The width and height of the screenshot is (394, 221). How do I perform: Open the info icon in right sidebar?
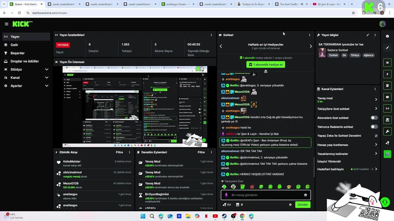click(387, 36)
